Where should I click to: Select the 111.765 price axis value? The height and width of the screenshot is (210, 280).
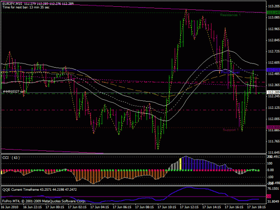[274, 141]
